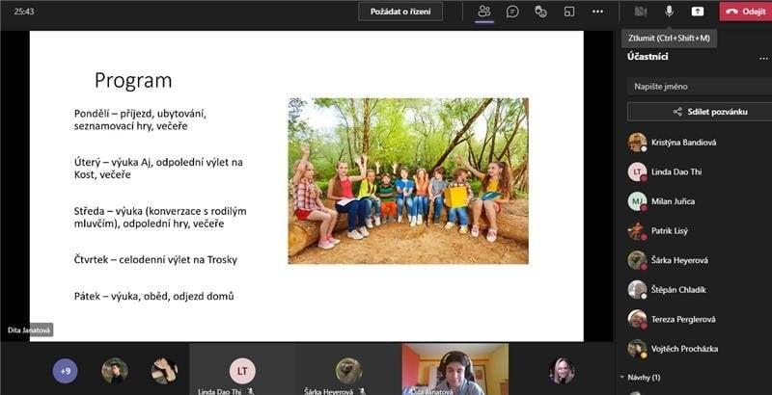772x395 pixels.
Task: Open reactions and raise hand icon
Action: 540,12
